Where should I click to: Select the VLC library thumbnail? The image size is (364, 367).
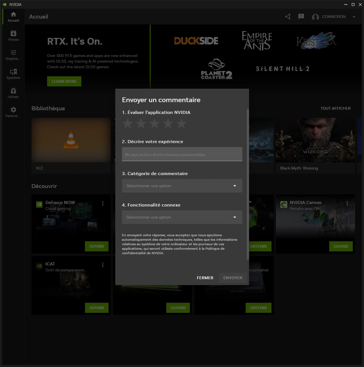[71, 140]
